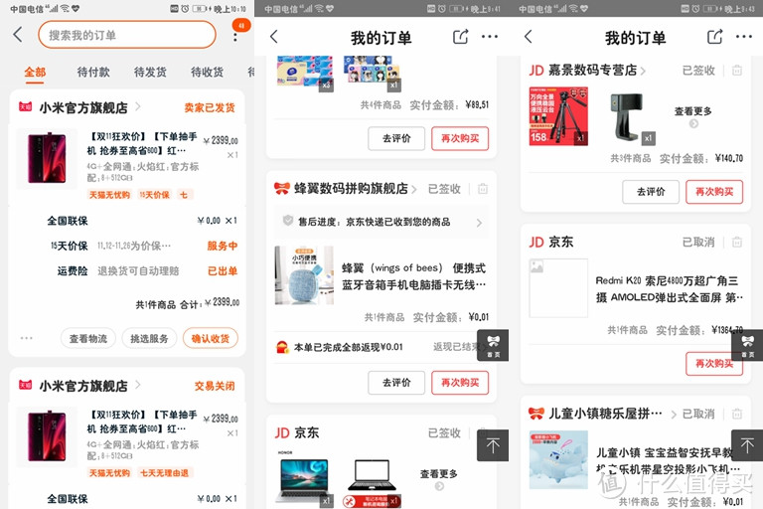Open 嘉景数码专营店 store page
Viewport: 763px width, 509px height.
(593, 71)
